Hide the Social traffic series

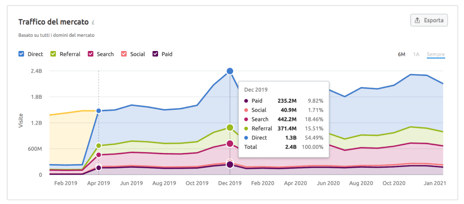124,54
